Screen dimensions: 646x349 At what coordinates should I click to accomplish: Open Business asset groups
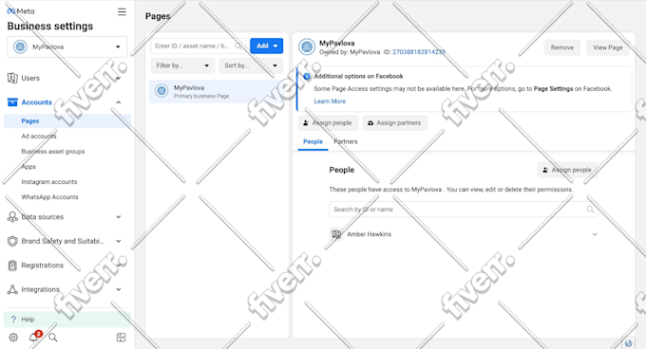pos(53,152)
